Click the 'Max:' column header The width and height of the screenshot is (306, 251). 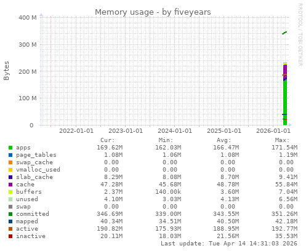282,140
